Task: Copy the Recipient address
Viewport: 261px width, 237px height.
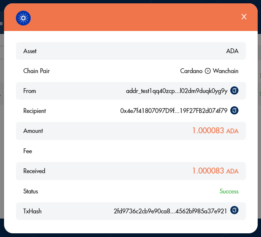Action: pos(234,110)
